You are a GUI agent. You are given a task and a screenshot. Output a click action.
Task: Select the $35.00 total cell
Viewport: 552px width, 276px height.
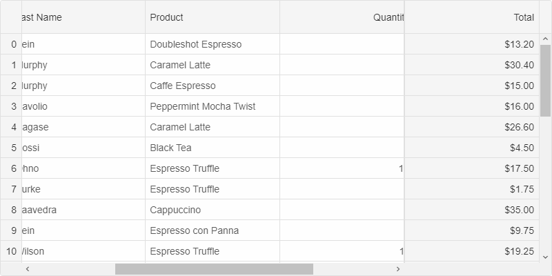[472, 210]
